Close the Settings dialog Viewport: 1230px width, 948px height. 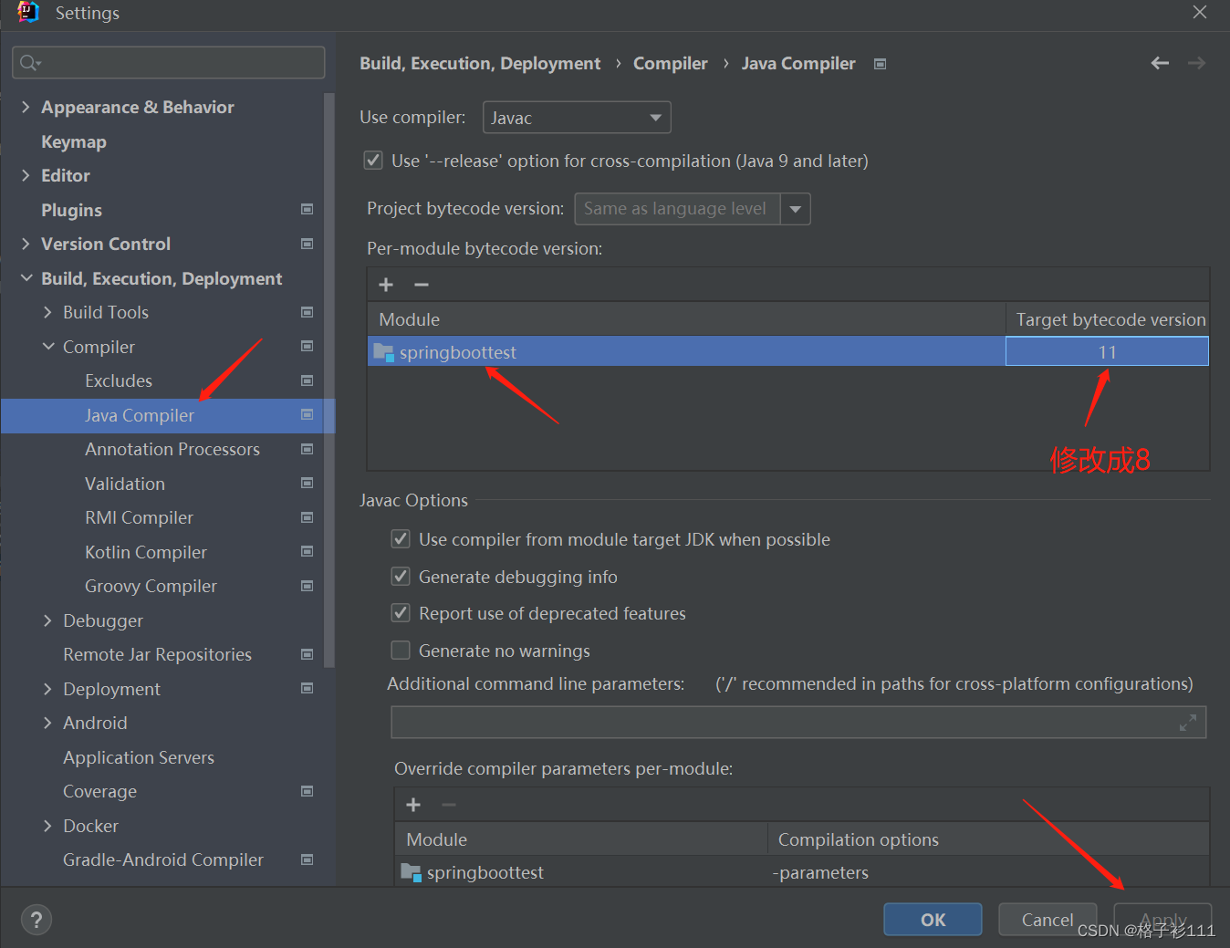(x=1200, y=12)
